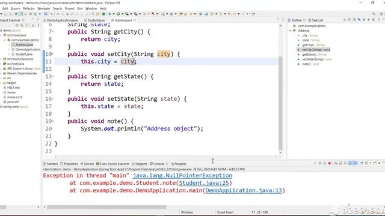This screenshot has height=216, width=385.
Task: Click Collapse All in Project Explorer toolbar
Action: coord(17,25)
